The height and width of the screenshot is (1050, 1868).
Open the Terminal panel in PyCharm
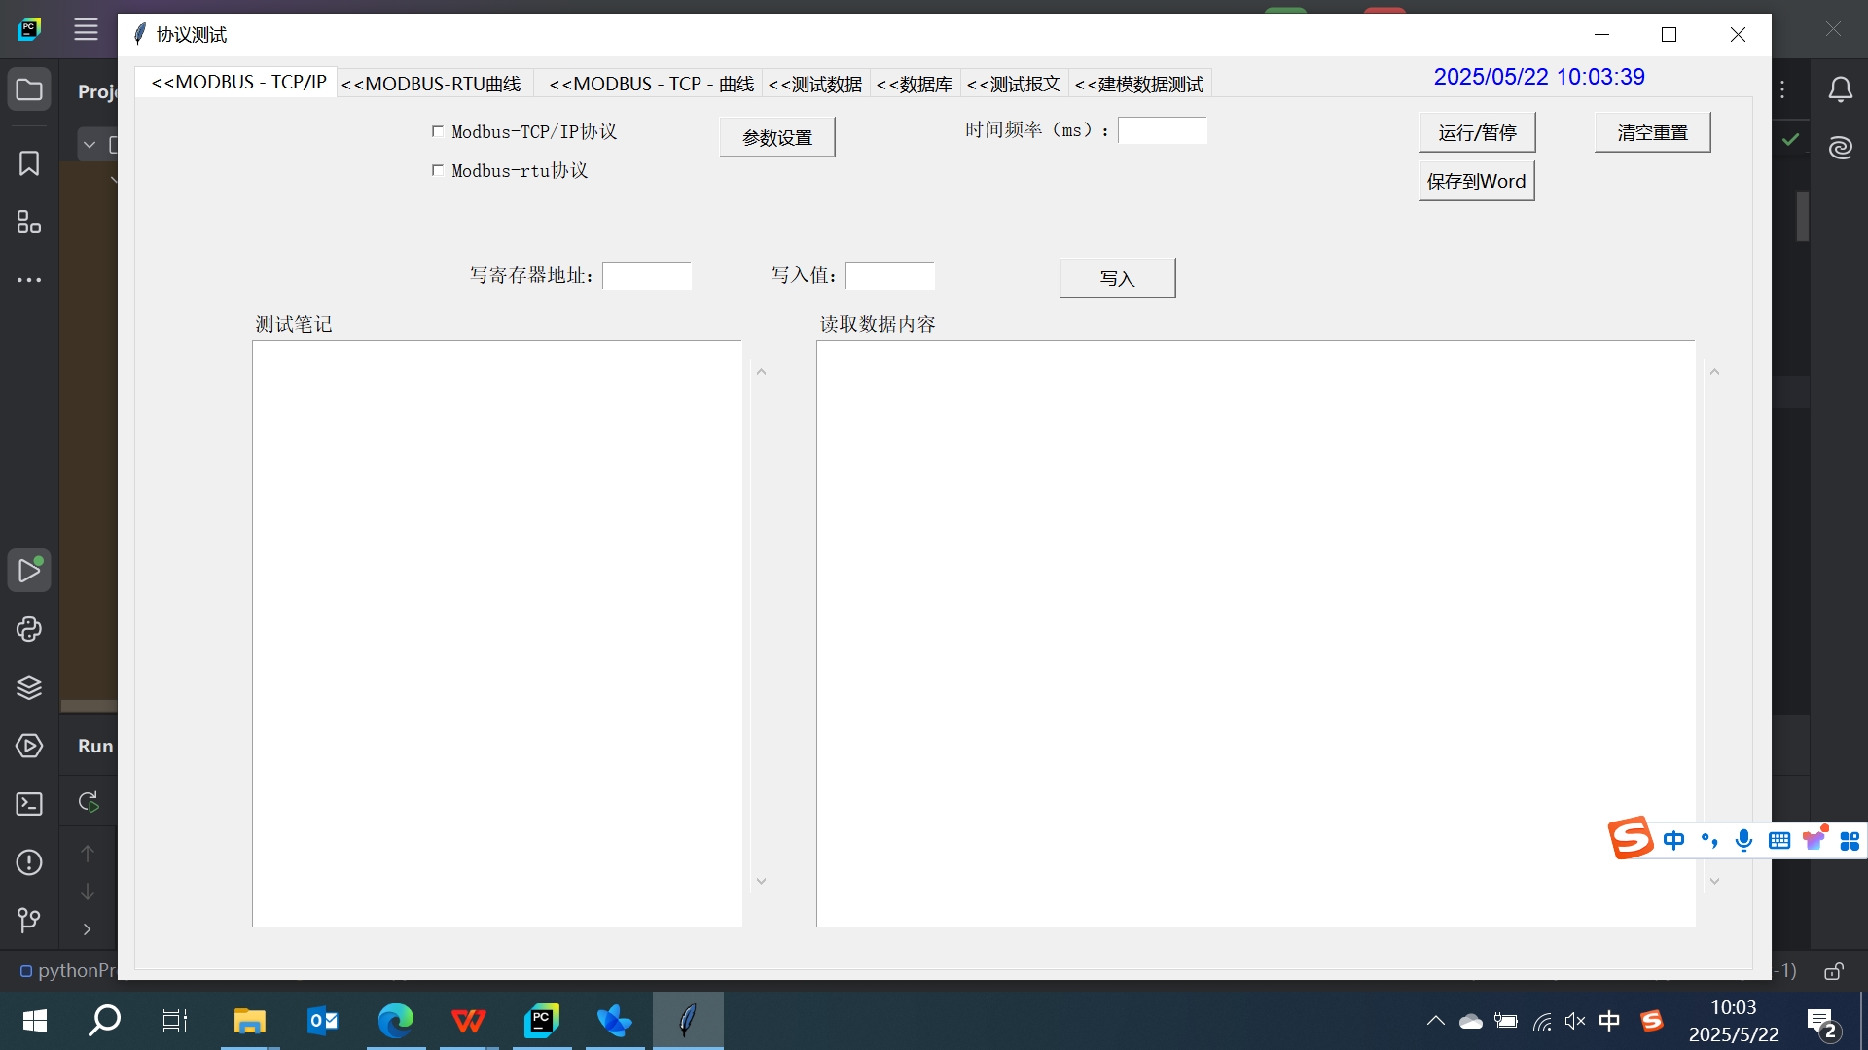click(x=29, y=804)
